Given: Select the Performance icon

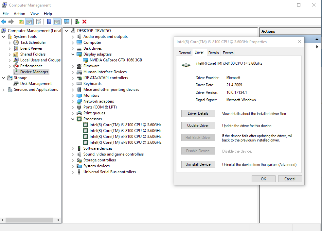Looking at the screenshot, I should click(x=16, y=66).
